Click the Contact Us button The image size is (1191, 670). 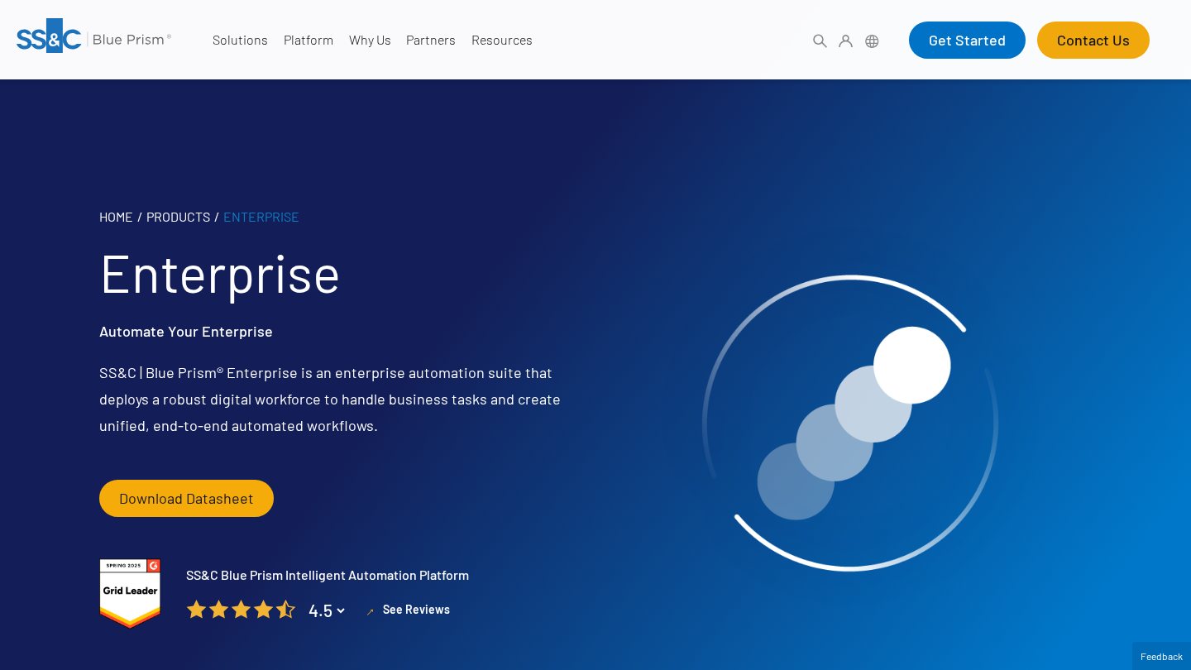[x=1093, y=41]
